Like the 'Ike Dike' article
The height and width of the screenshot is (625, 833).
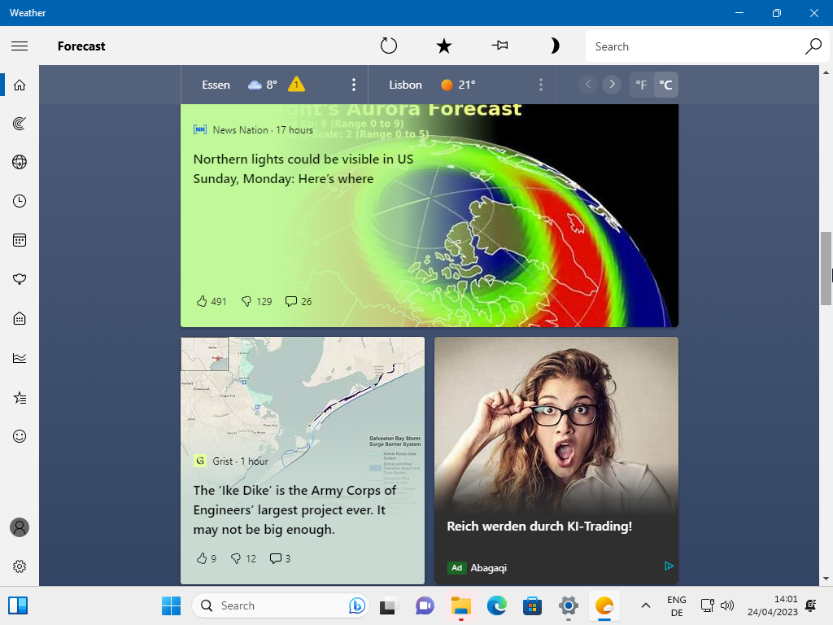point(202,558)
